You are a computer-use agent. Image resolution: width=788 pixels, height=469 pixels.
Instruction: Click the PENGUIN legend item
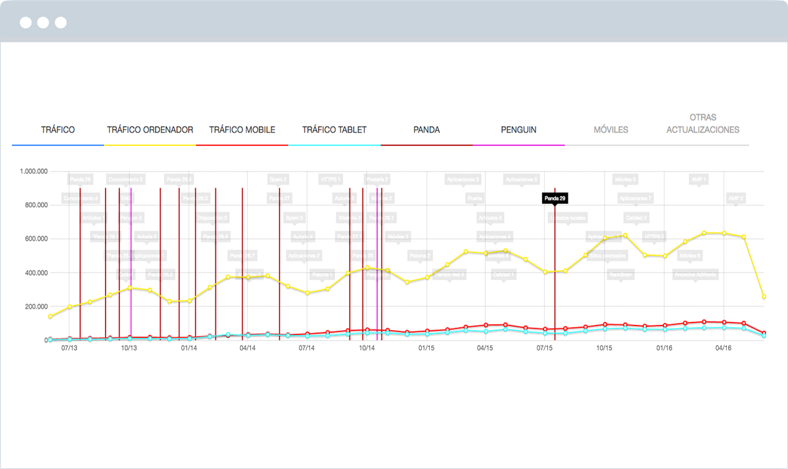pos(518,130)
